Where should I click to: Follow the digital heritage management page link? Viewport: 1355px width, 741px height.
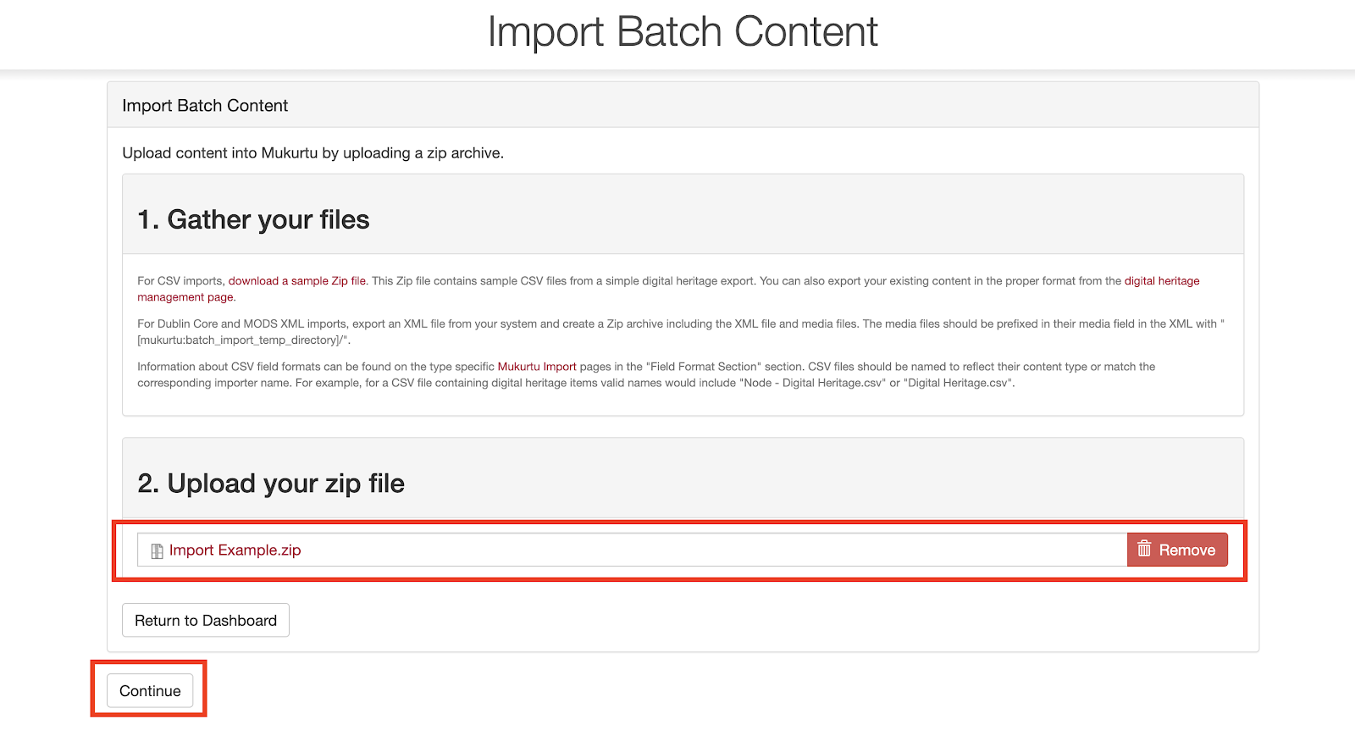click(1161, 281)
